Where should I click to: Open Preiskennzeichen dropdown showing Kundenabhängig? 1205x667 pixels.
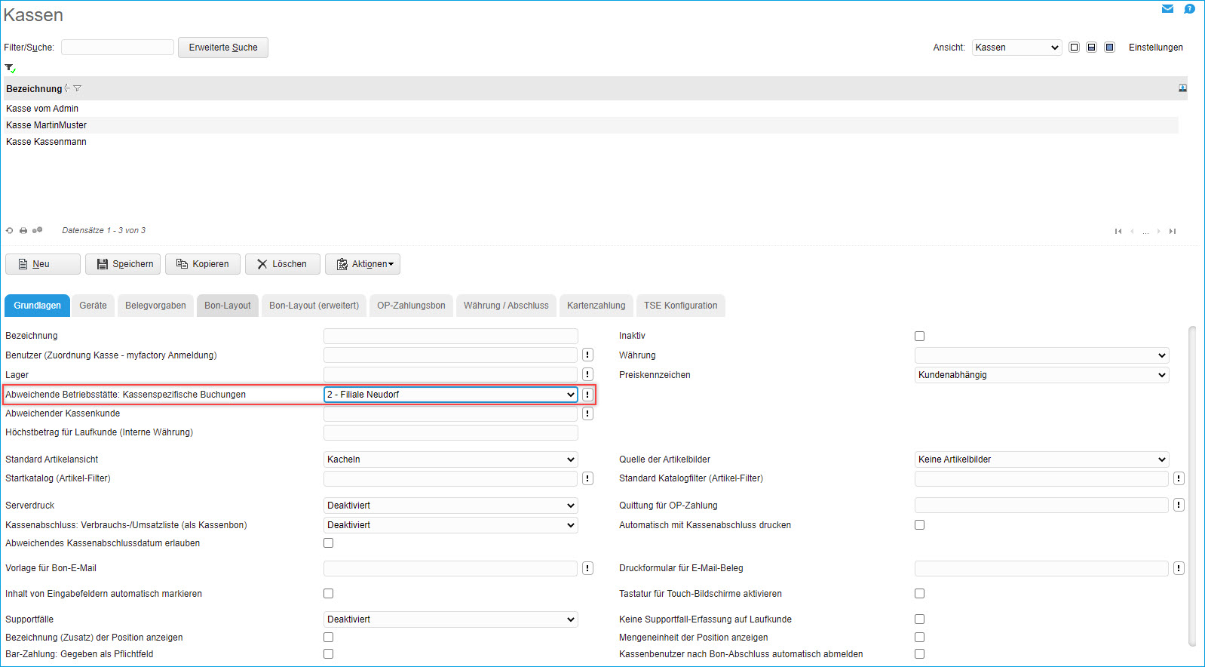(1041, 375)
